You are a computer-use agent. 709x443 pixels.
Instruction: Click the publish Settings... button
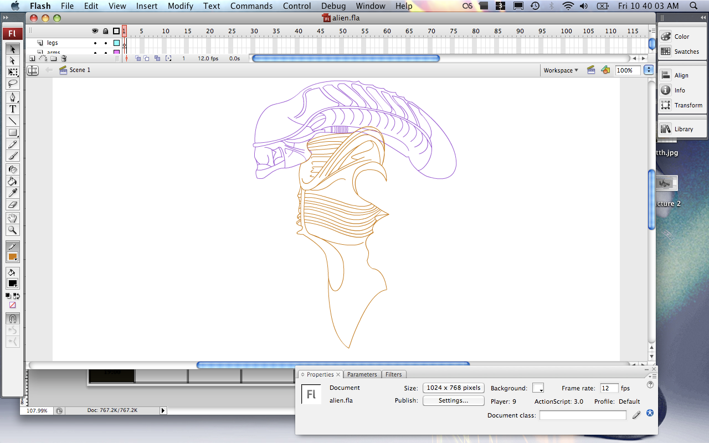point(453,400)
